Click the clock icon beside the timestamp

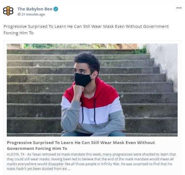click(x=19, y=14)
